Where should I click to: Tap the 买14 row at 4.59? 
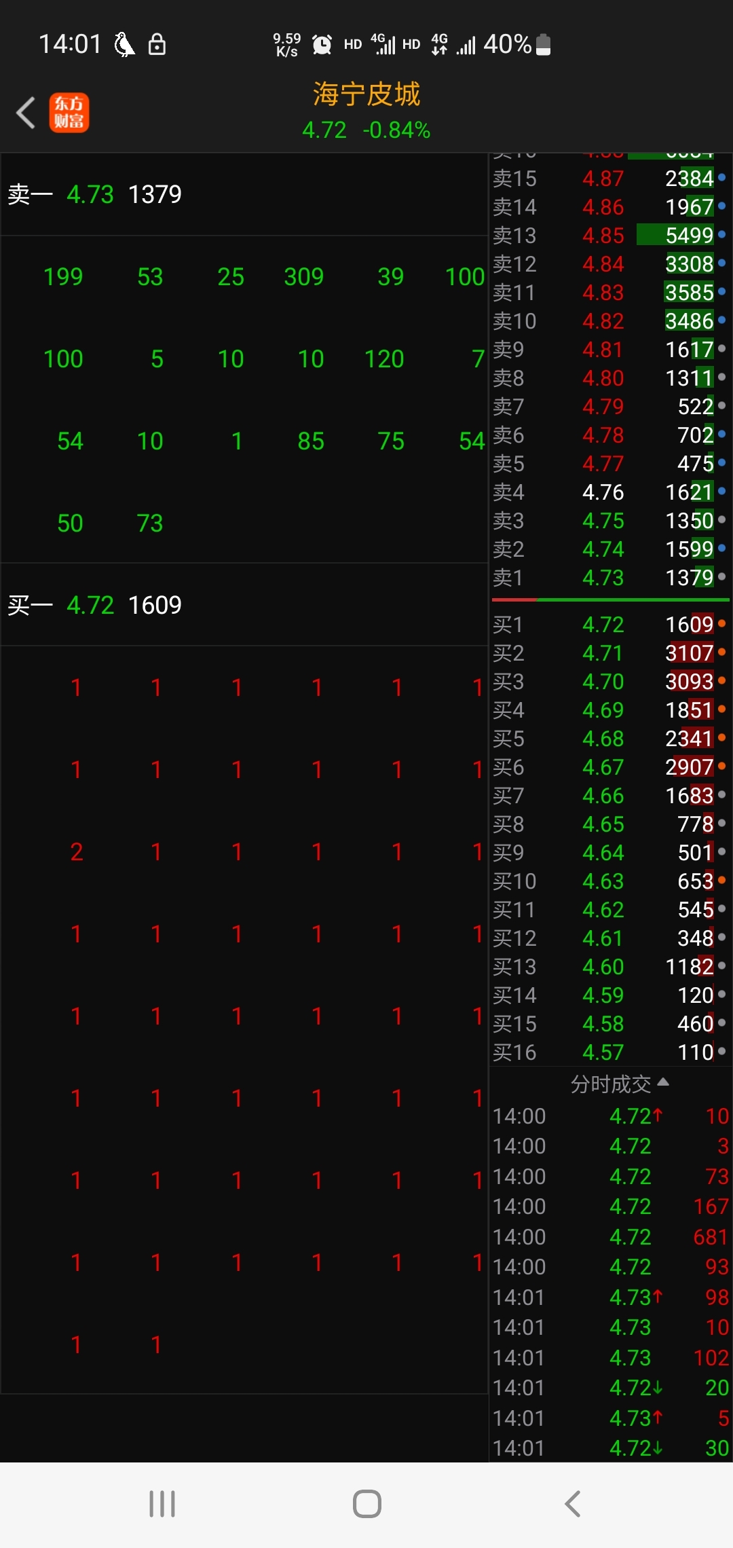pyautogui.click(x=609, y=995)
